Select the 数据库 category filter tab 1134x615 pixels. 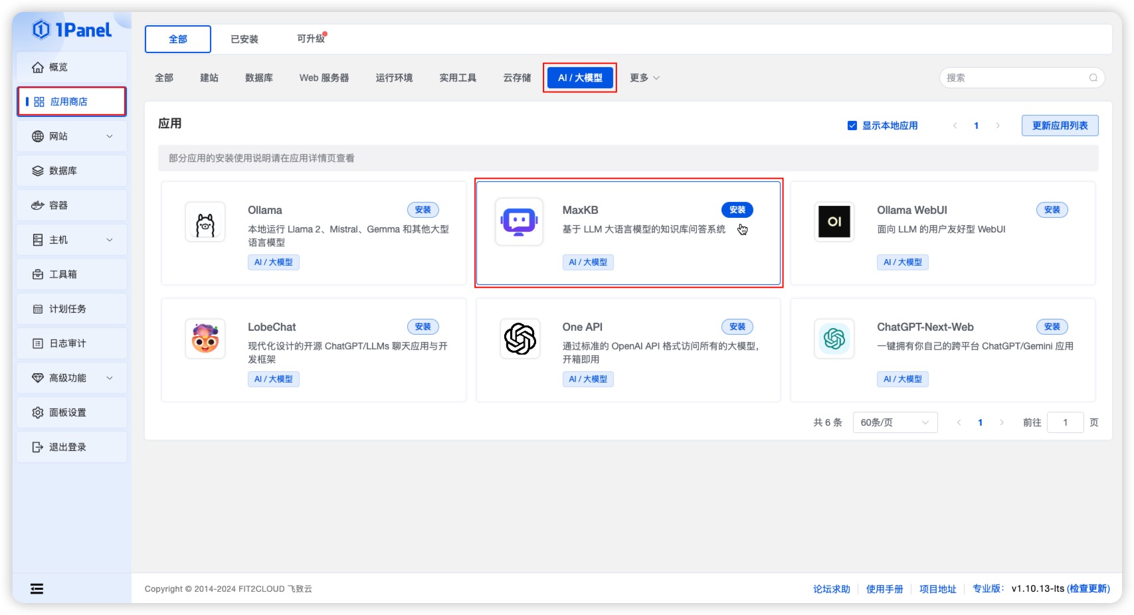click(259, 78)
